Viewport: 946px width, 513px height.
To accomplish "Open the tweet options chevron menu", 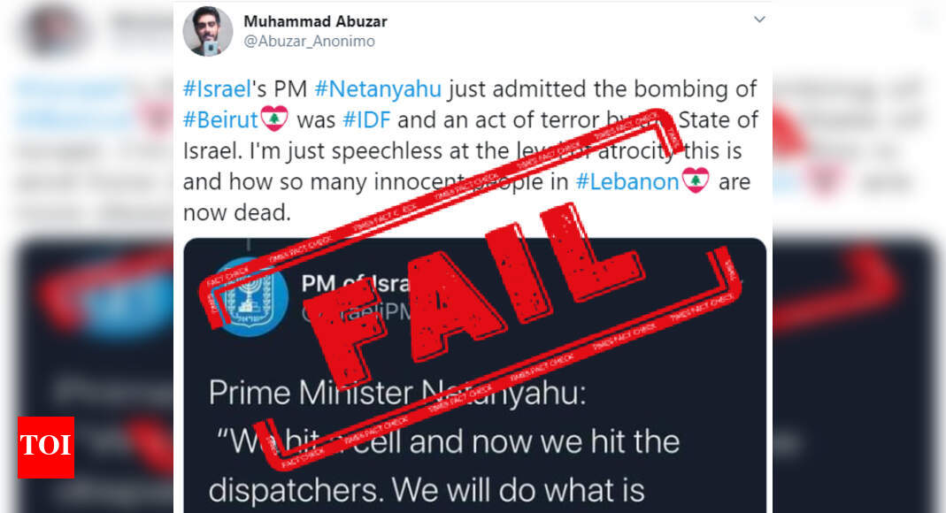I will pyautogui.click(x=759, y=19).
